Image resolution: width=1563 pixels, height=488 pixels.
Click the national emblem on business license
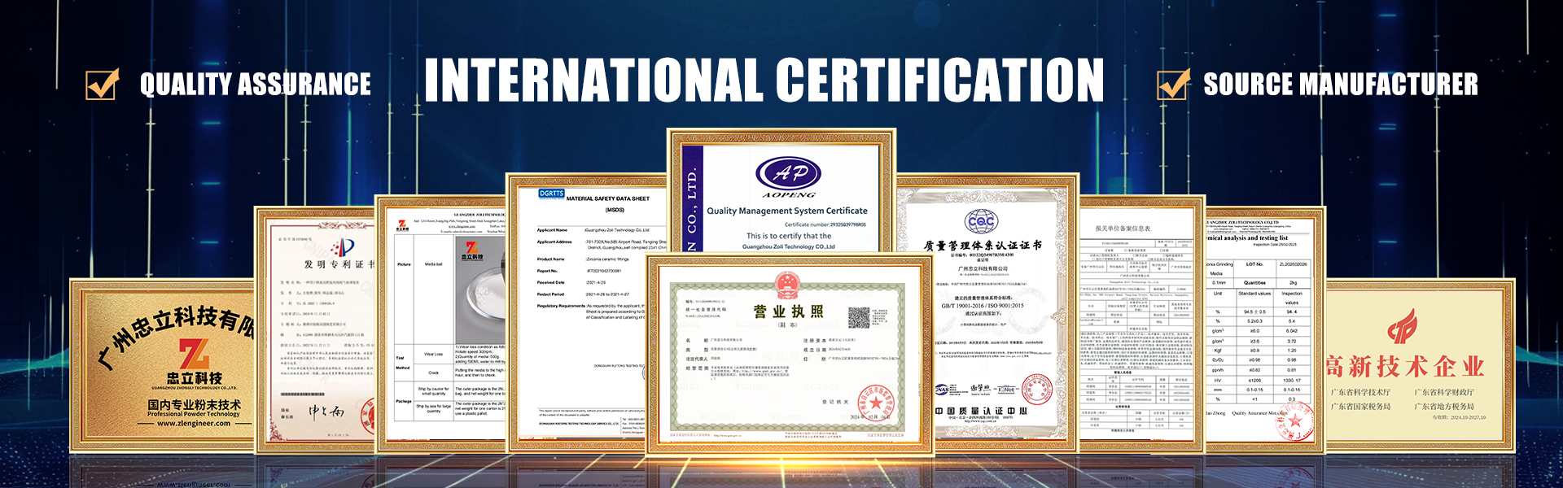(x=787, y=286)
